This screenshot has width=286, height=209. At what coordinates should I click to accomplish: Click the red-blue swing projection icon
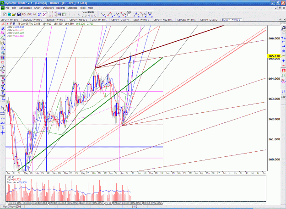pos(110,14)
